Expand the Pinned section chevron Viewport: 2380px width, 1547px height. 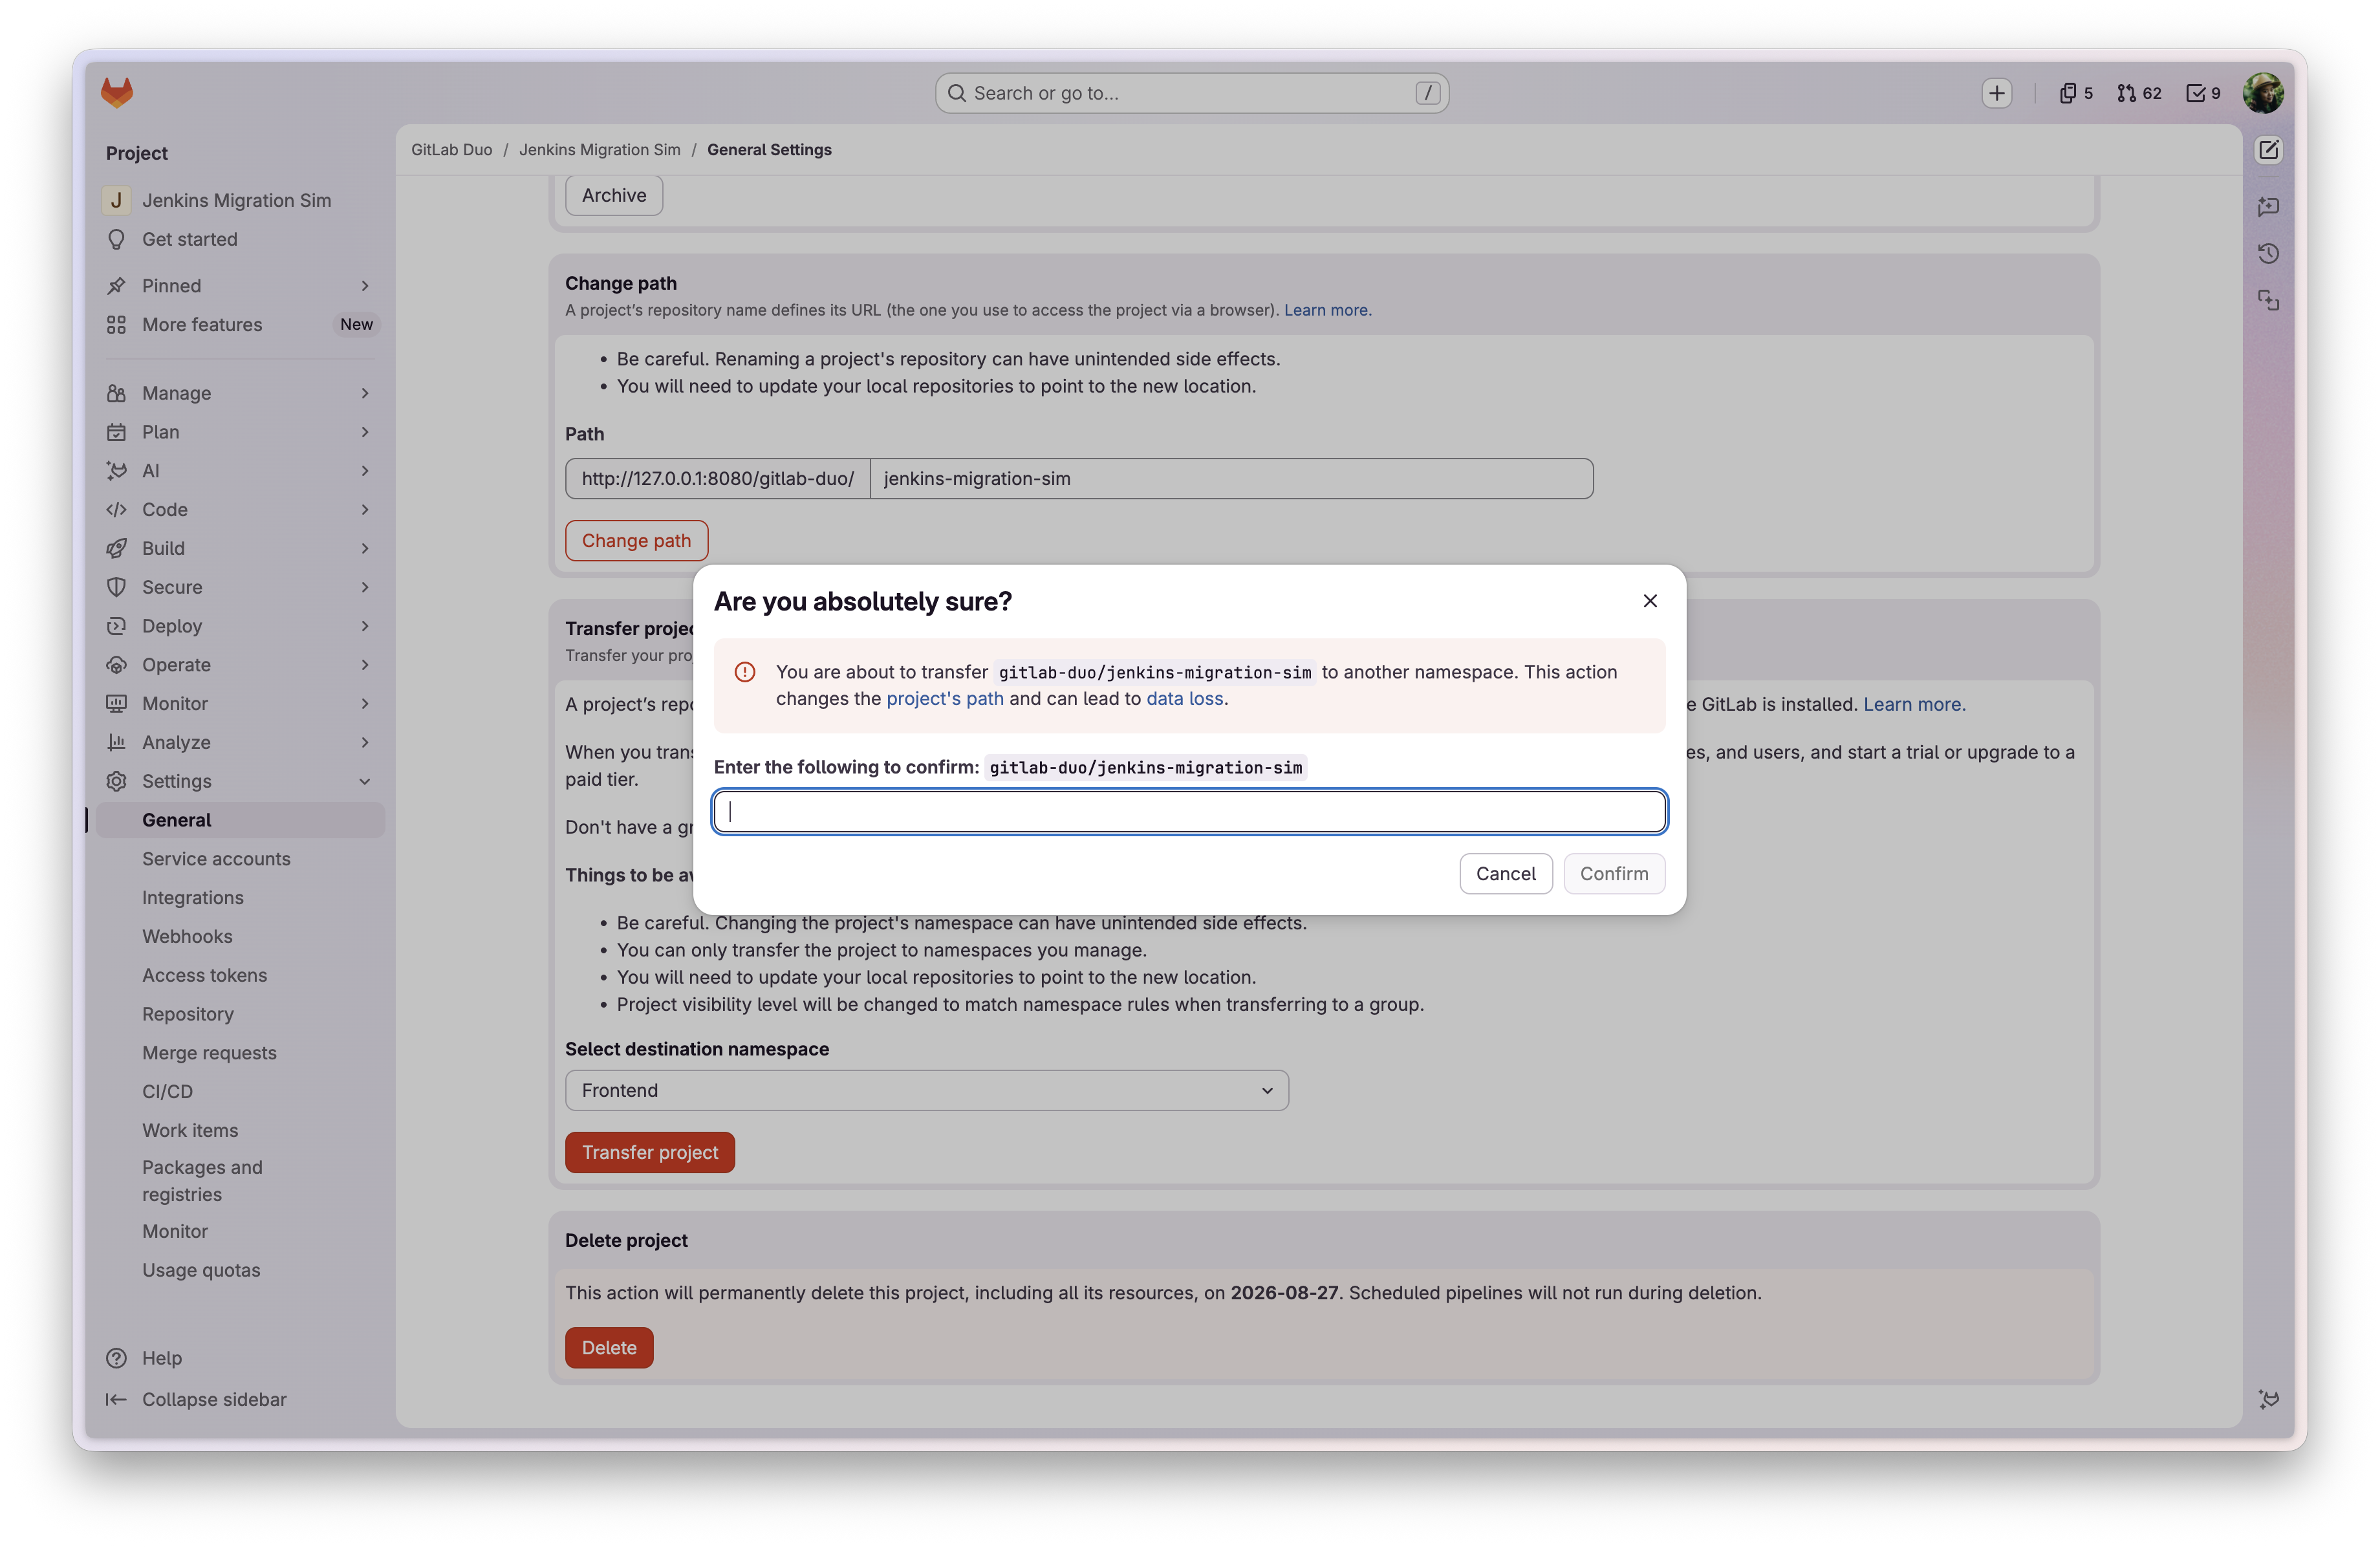tap(365, 286)
